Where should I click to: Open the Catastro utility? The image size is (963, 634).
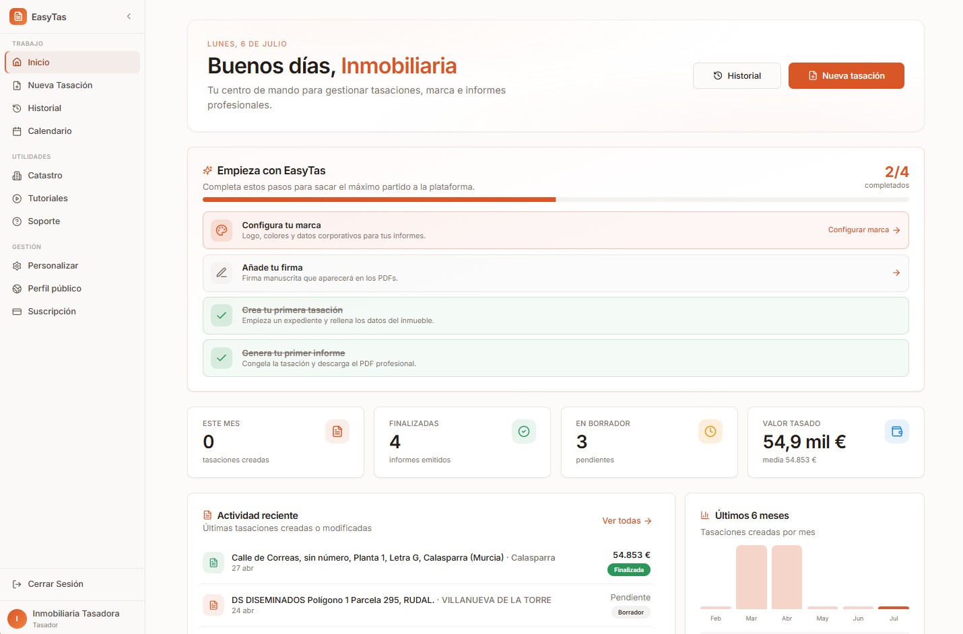point(73,176)
